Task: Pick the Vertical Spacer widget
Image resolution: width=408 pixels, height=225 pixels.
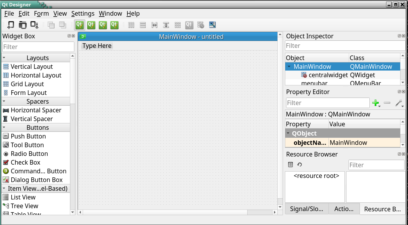Action: [x=36, y=119]
